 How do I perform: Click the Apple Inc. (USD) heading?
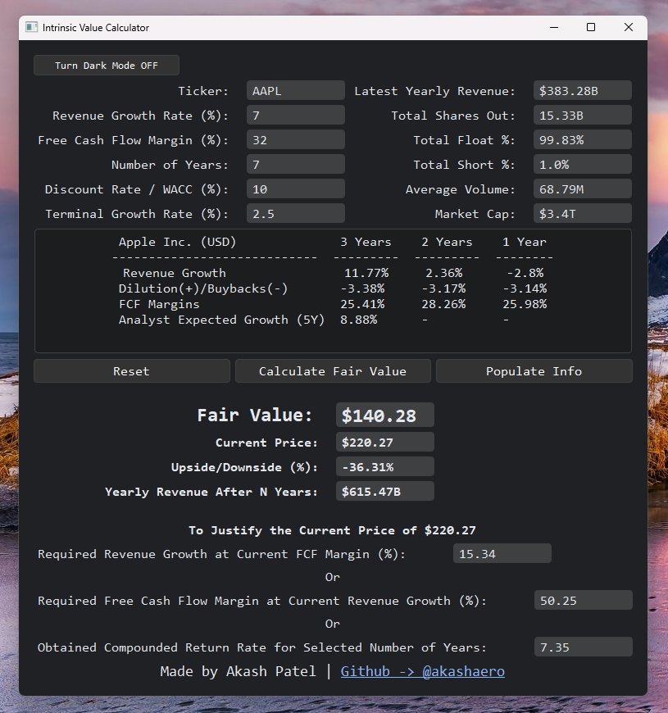click(x=177, y=242)
